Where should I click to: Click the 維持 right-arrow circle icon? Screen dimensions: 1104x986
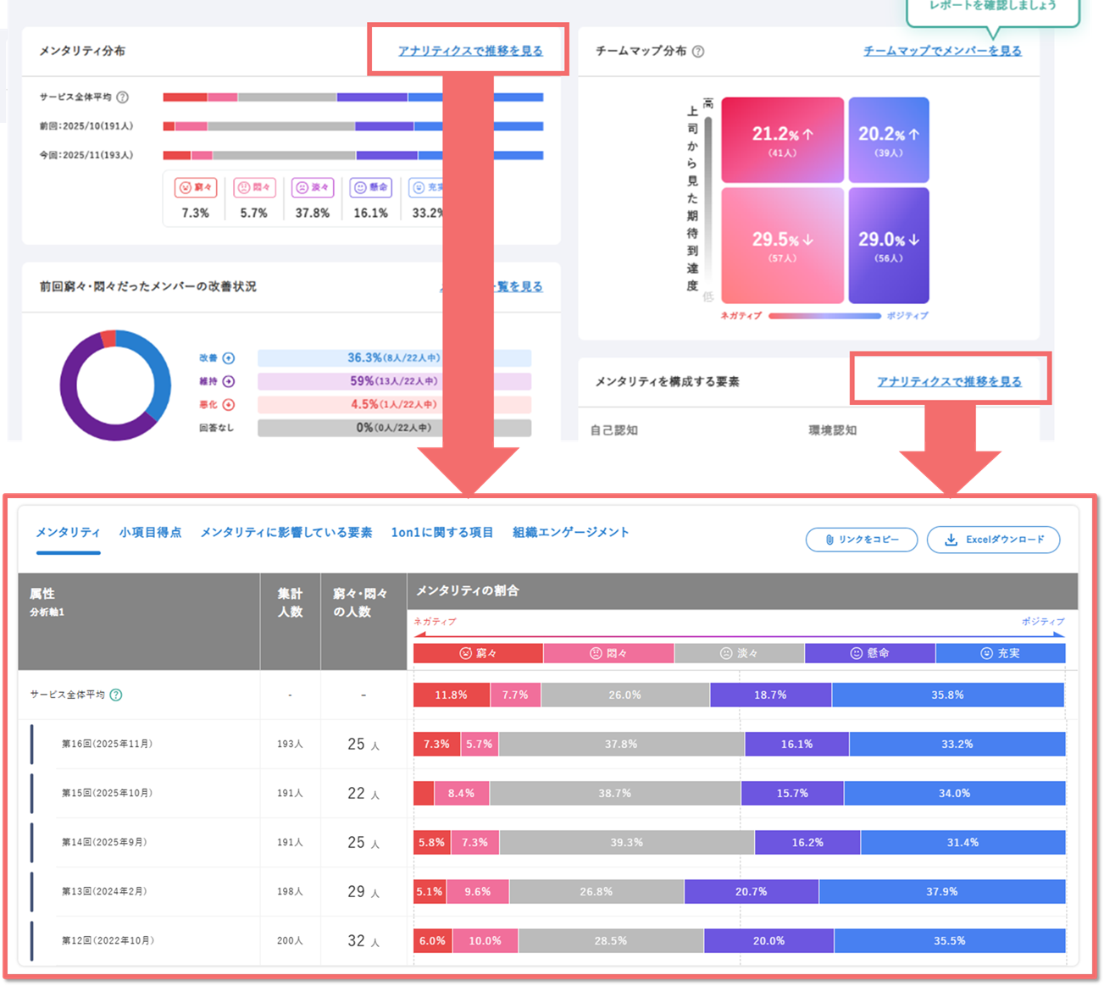(229, 381)
